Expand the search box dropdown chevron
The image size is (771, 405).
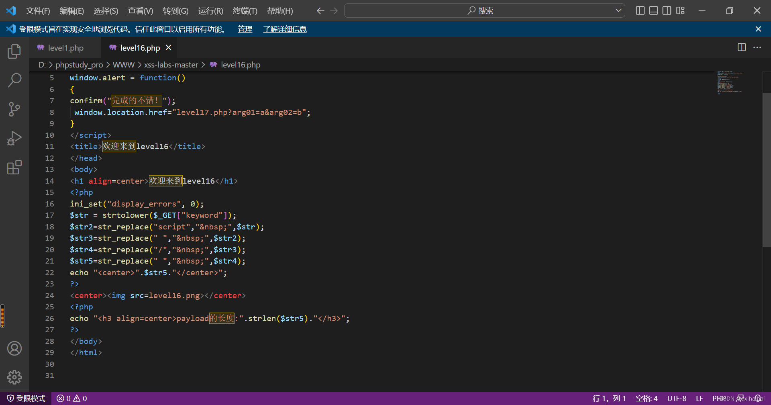(x=618, y=10)
